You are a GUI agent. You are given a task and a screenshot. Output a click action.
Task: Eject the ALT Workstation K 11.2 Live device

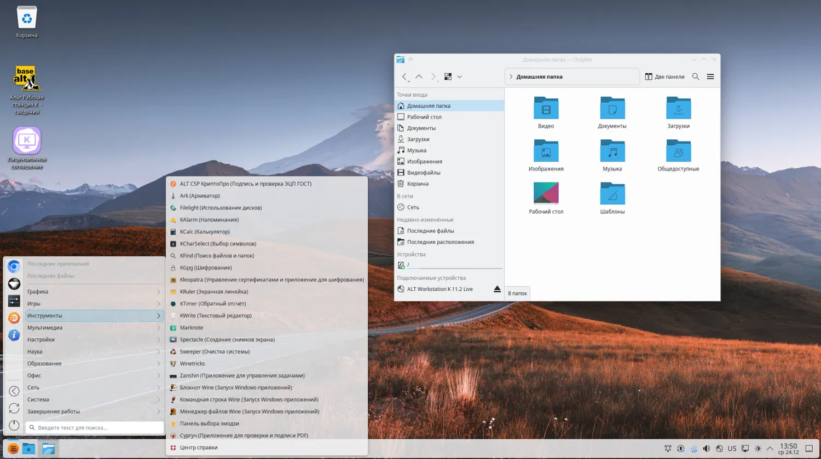tap(497, 289)
